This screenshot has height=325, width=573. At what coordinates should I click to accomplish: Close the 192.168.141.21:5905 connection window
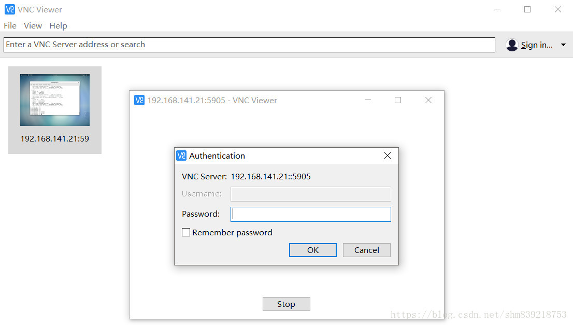pyautogui.click(x=428, y=100)
